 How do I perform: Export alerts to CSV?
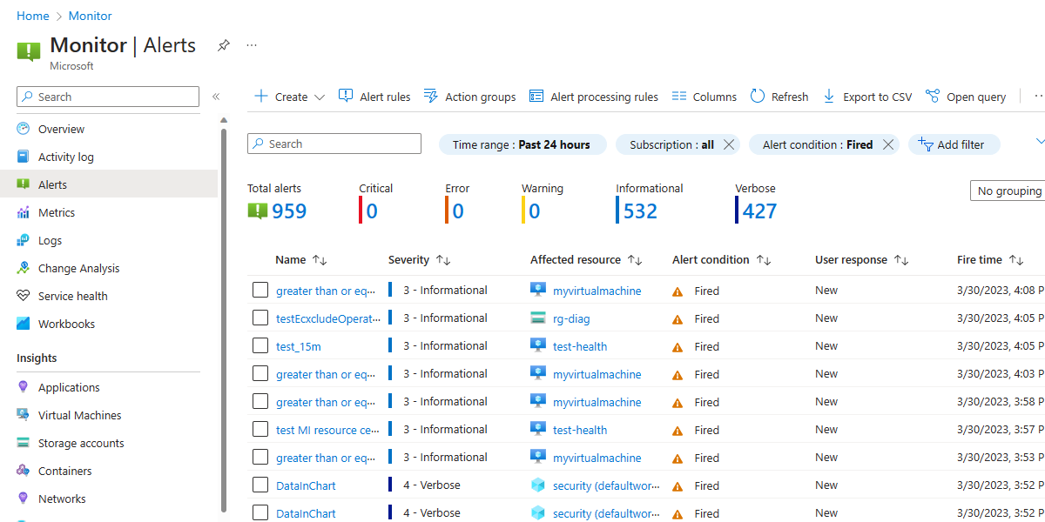tap(866, 97)
